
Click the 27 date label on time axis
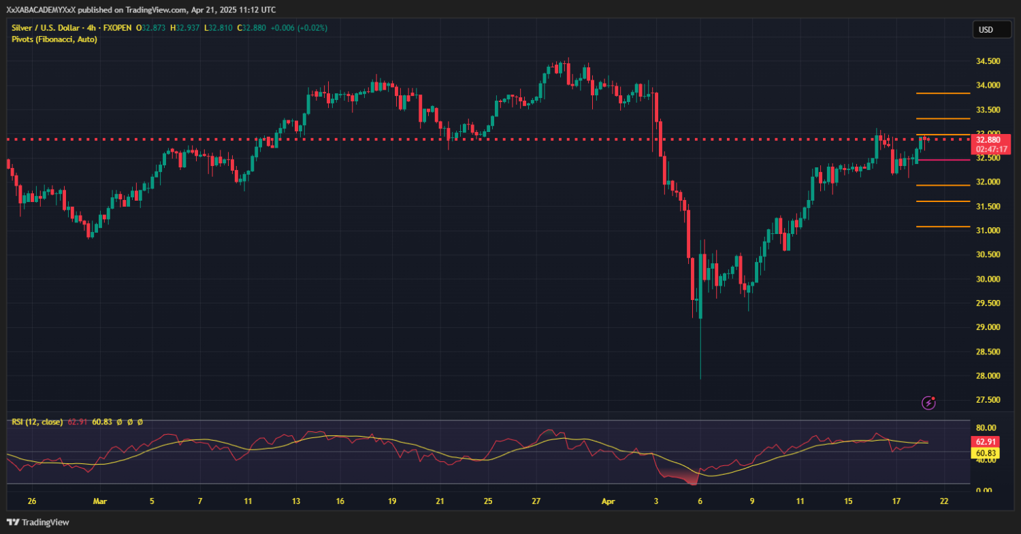pos(536,501)
